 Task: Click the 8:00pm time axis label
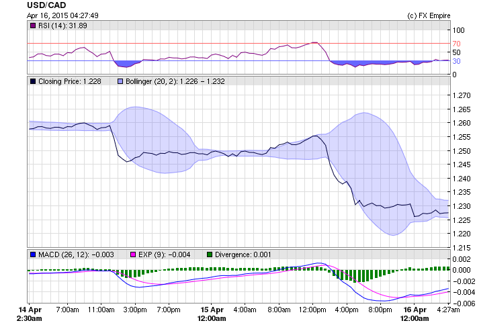tap(380, 310)
